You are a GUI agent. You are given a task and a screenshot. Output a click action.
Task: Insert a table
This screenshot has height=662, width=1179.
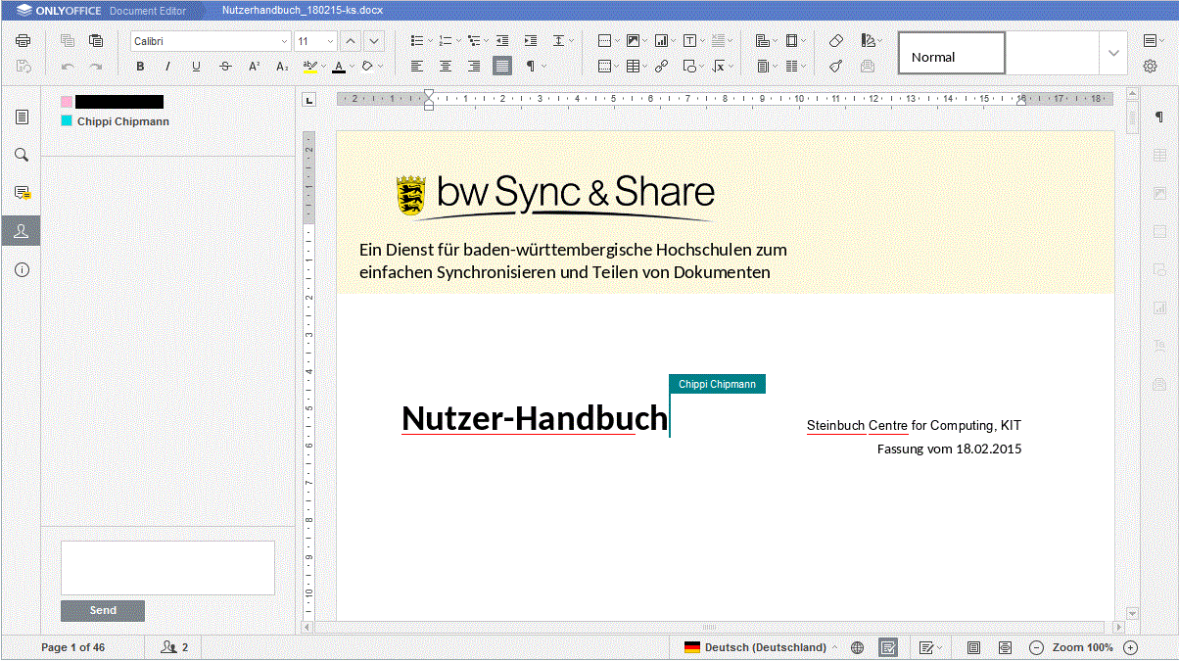(x=637, y=67)
